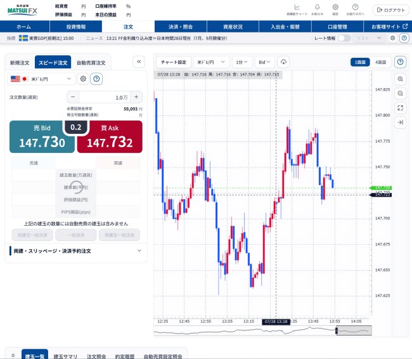The height and width of the screenshot is (359, 412).
Task: Go to the ホーム tab
Action: pyautogui.click(x=25, y=27)
